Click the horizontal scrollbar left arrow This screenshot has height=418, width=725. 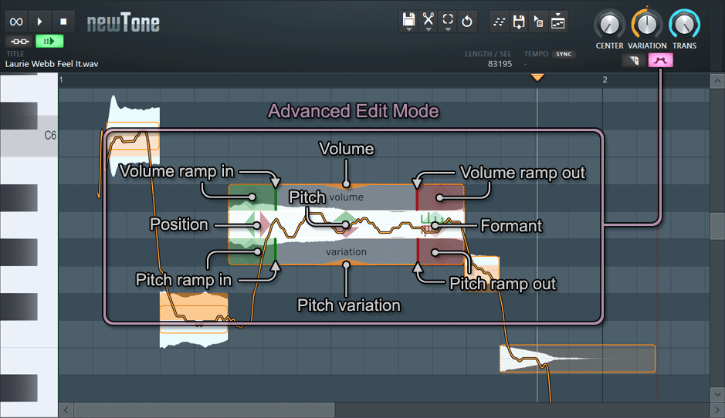(x=66, y=410)
